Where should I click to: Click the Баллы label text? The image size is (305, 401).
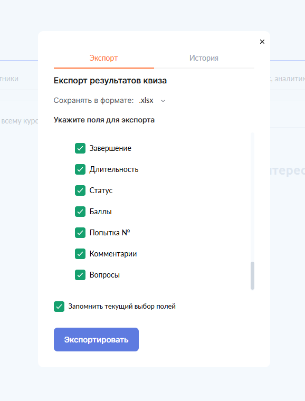[100, 212]
